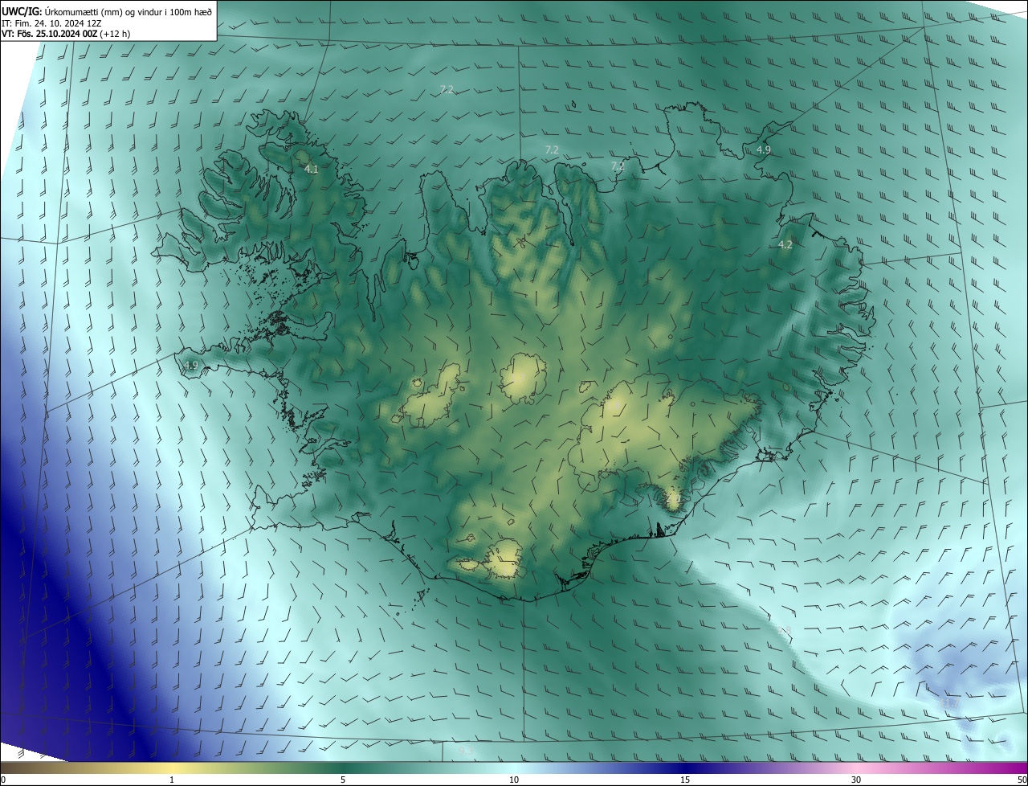Click the '30' tick label on the color scale
Viewport: 1028px width, 786px height.
click(856, 780)
